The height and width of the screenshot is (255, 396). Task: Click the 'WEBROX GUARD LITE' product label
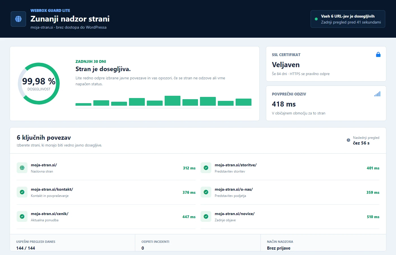(x=50, y=10)
